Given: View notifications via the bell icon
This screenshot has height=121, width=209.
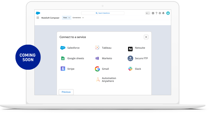Looking at the screenshot, I should coord(163,13).
